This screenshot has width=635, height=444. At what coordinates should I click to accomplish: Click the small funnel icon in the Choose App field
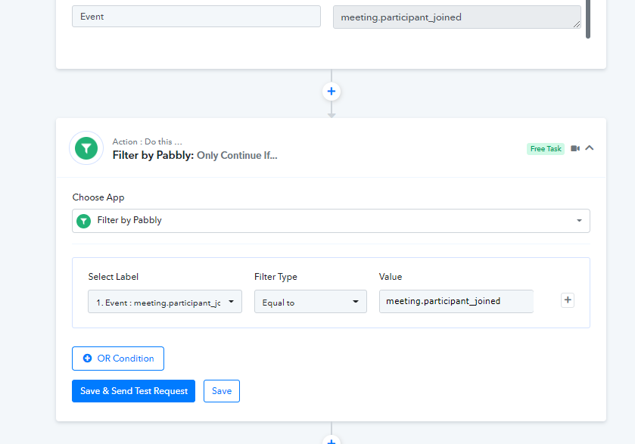click(x=84, y=221)
